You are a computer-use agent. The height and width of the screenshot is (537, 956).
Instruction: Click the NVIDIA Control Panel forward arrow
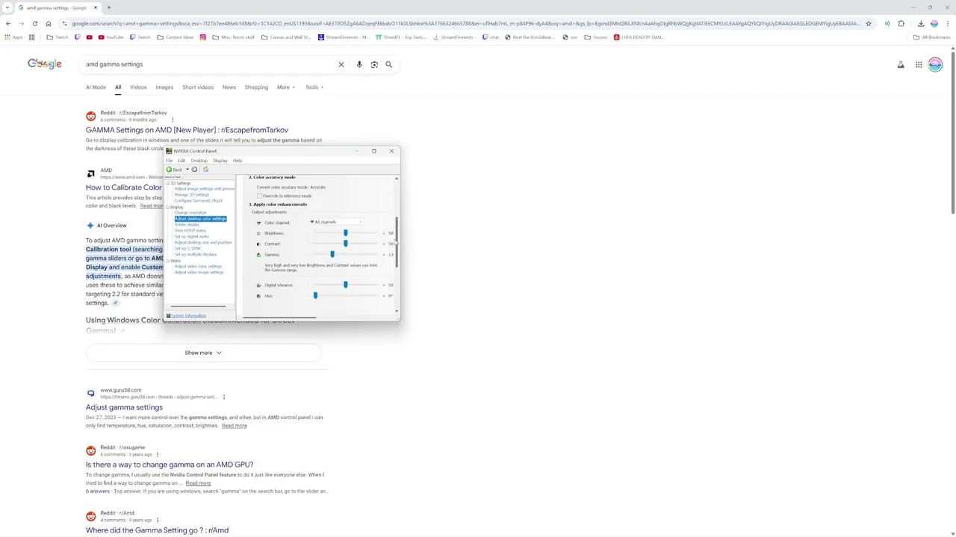[194, 169]
